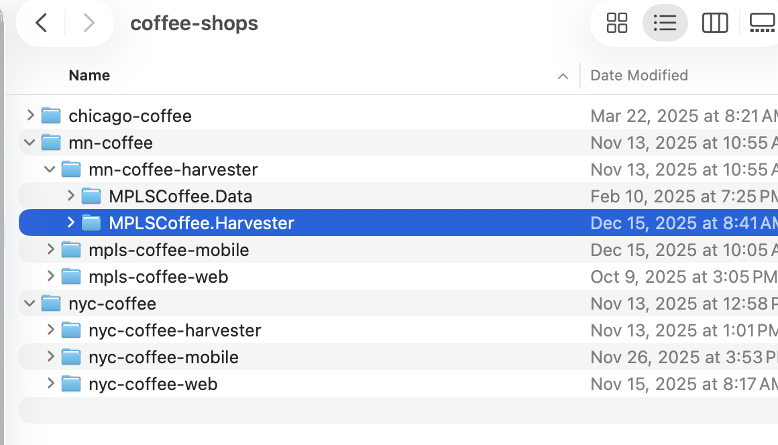Select the list view icon

(x=665, y=22)
